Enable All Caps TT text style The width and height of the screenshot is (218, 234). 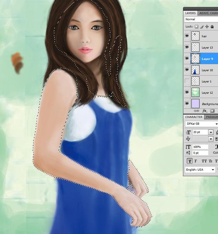pyautogui.click(x=204, y=161)
